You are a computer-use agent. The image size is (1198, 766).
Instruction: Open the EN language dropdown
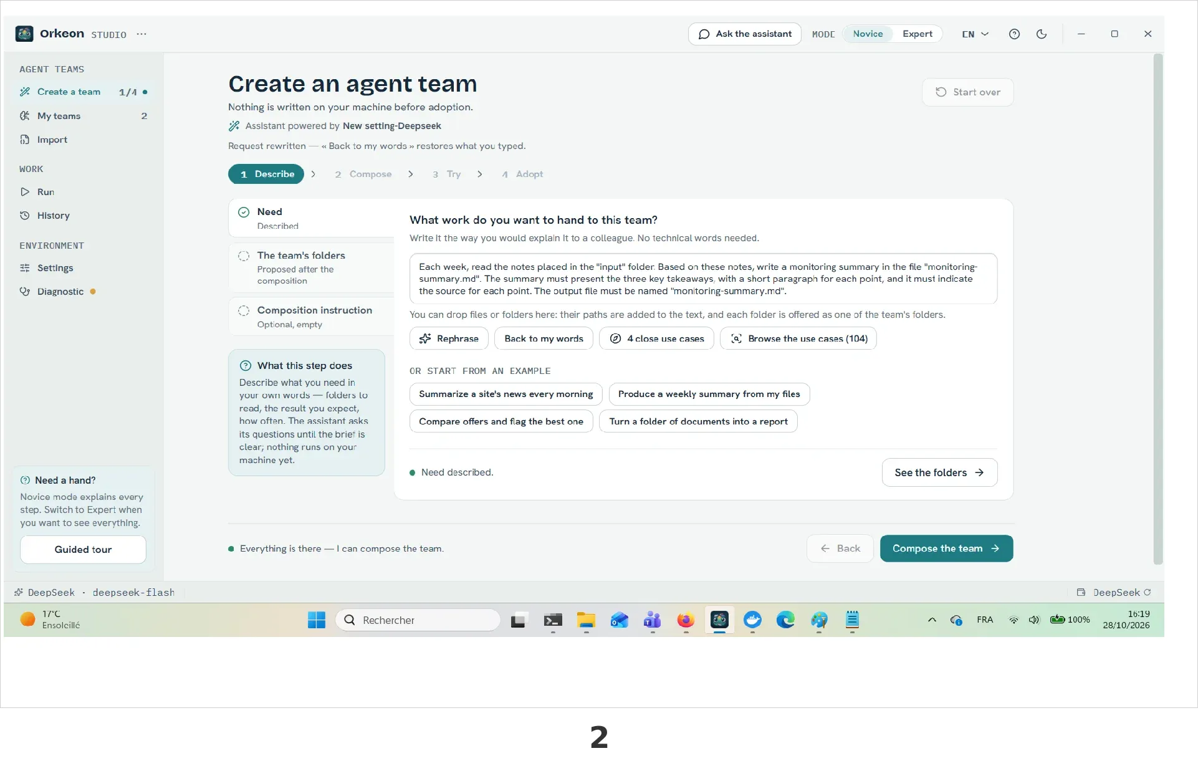975,34
